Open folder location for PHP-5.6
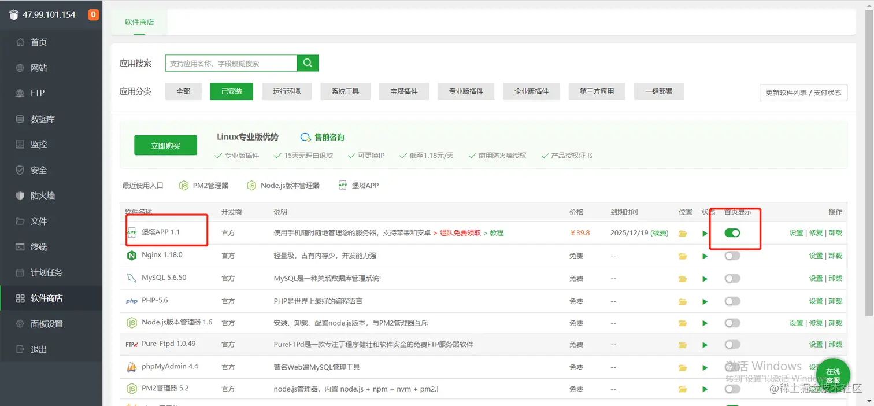This screenshot has height=406, width=874. pos(683,301)
